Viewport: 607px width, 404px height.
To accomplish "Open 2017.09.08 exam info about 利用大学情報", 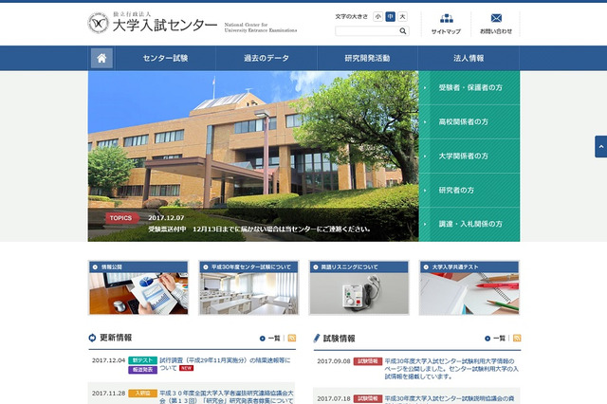I will tap(451, 369).
